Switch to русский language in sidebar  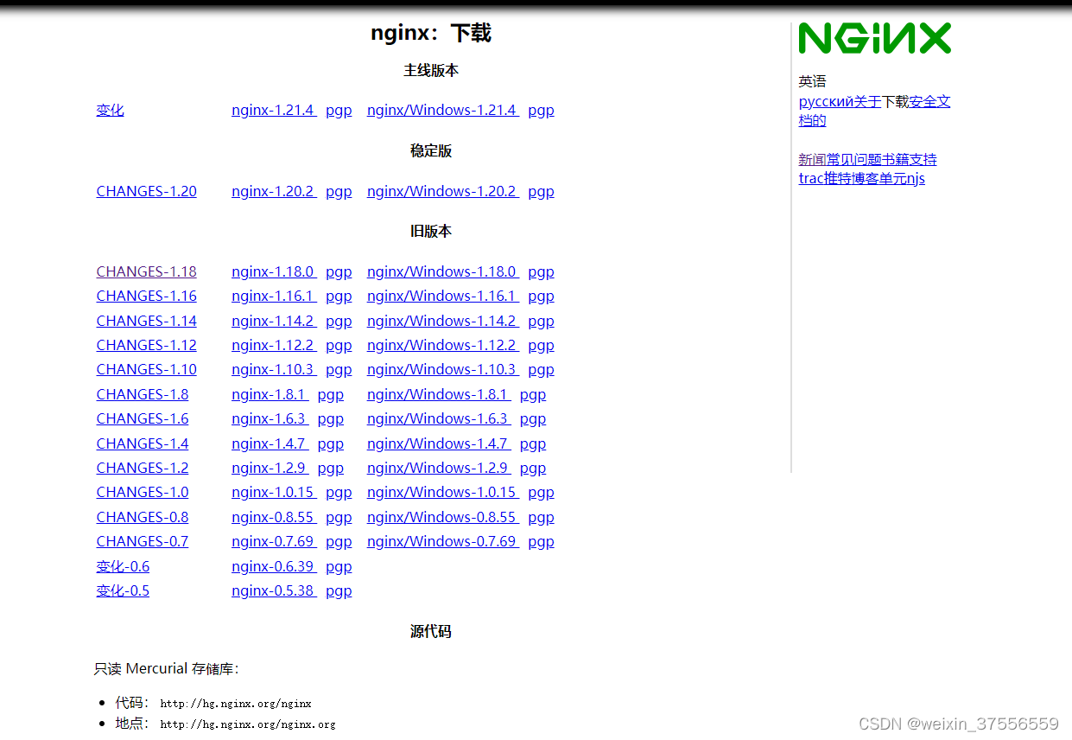[826, 101]
